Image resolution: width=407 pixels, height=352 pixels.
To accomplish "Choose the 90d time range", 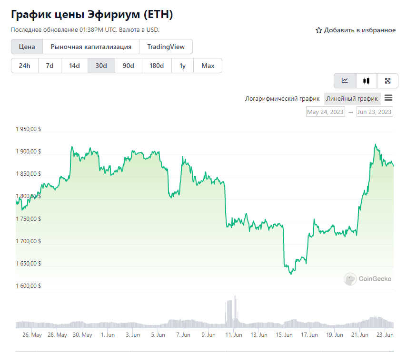I will (x=128, y=66).
